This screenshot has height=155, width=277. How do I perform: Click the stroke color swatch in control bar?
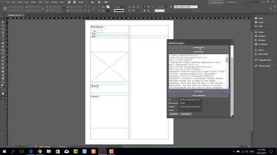108,11
